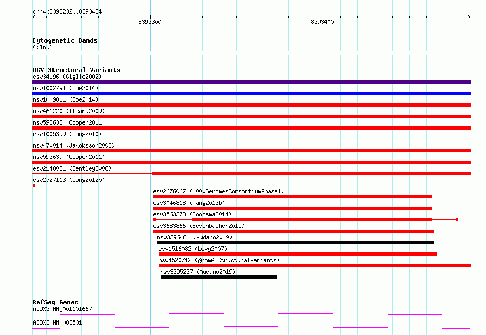Click the red nsv1009011 variant bar
486x335 pixels.
pyautogui.click(x=251, y=105)
